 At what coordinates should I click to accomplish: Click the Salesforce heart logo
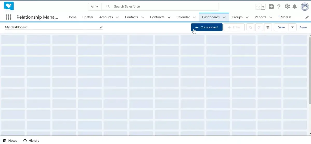tap(9, 6)
